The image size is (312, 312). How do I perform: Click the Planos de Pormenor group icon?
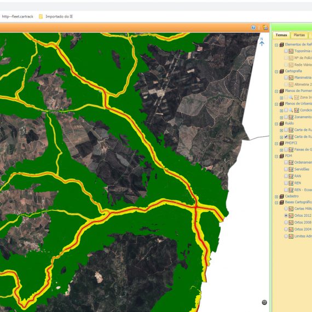pyautogui.click(x=281, y=91)
